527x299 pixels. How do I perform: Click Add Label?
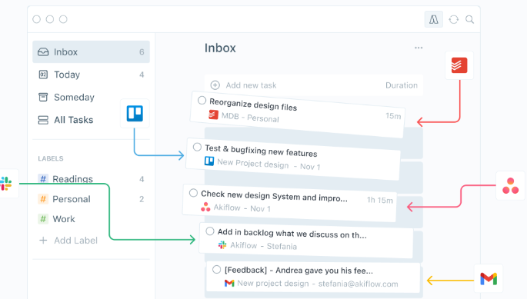coord(76,241)
